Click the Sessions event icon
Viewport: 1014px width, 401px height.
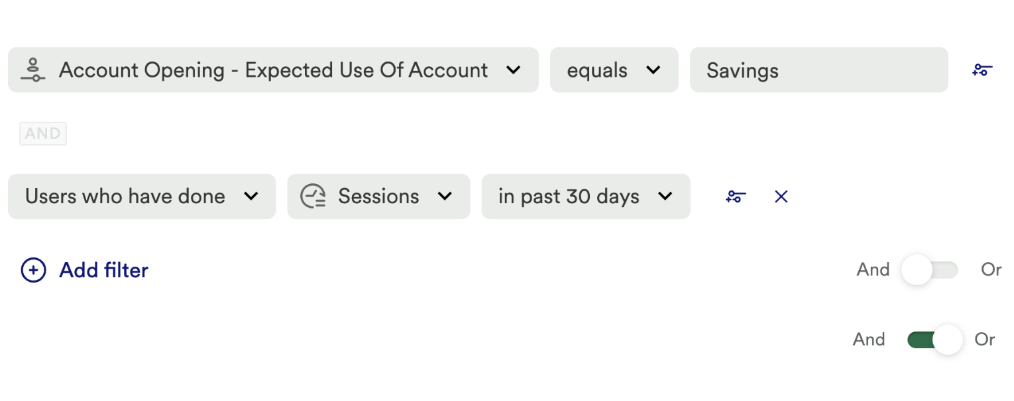pos(313,197)
